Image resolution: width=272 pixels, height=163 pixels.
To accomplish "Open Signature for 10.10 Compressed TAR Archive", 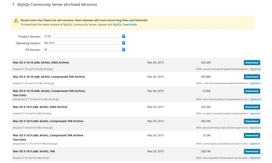I will pos(255,83).
